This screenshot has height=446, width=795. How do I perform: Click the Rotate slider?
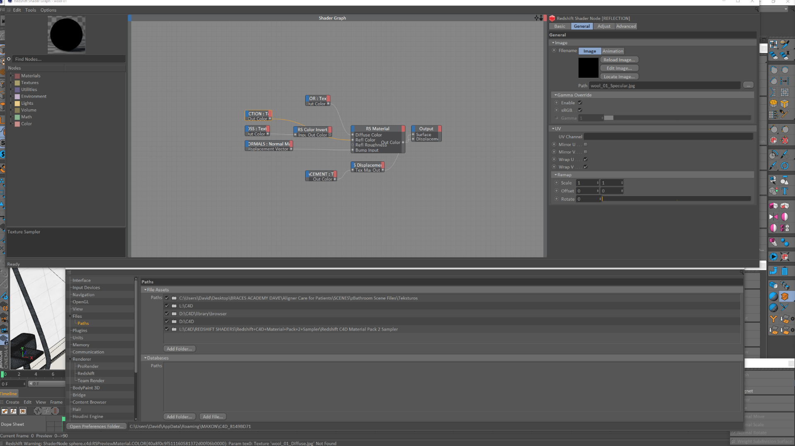pyautogui.click(x=677, y=199)
